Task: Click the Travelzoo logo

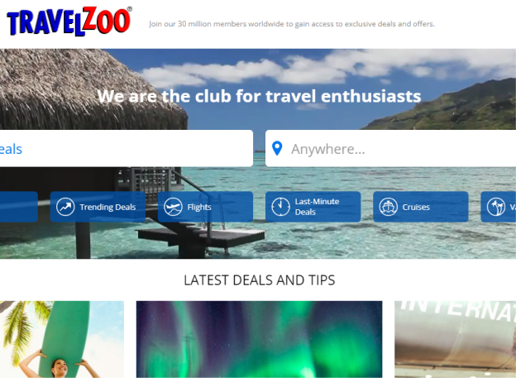Action: click(69, 21)
